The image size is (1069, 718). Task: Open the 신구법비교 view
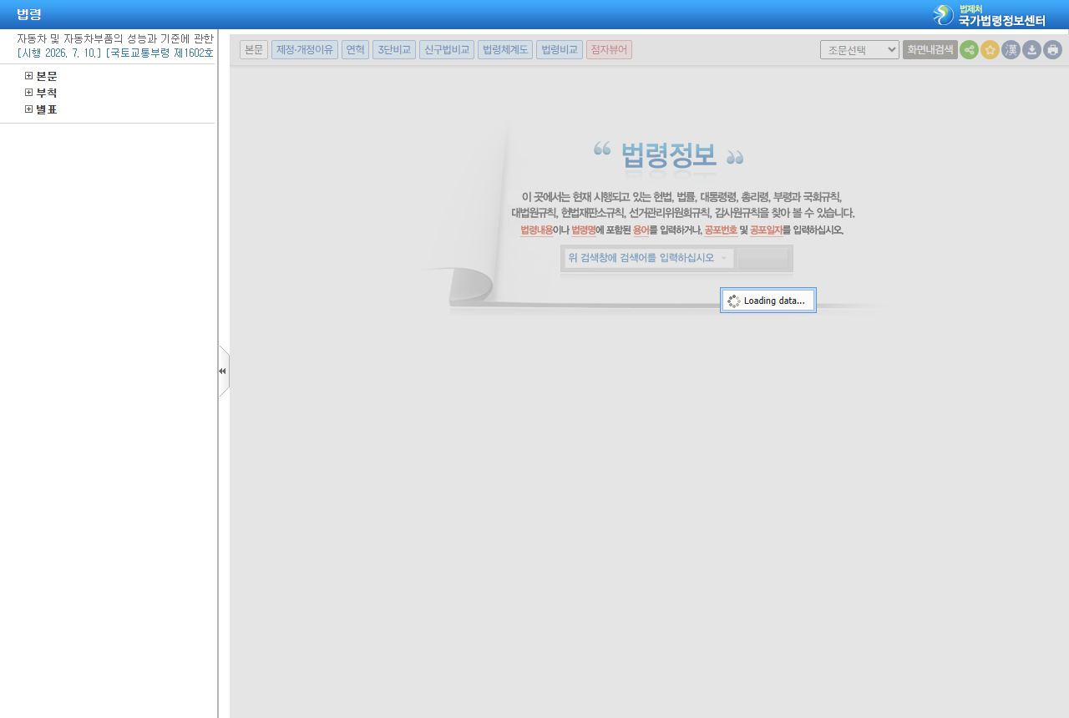(447, 49)
